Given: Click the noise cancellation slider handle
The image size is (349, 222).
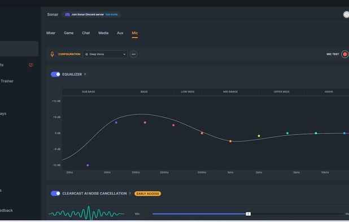Looking at the screenshot, I should [248, 214].
